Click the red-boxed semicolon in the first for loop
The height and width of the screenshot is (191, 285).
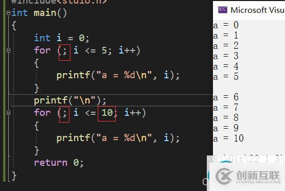pyautogui.click(x=64, y=53)
